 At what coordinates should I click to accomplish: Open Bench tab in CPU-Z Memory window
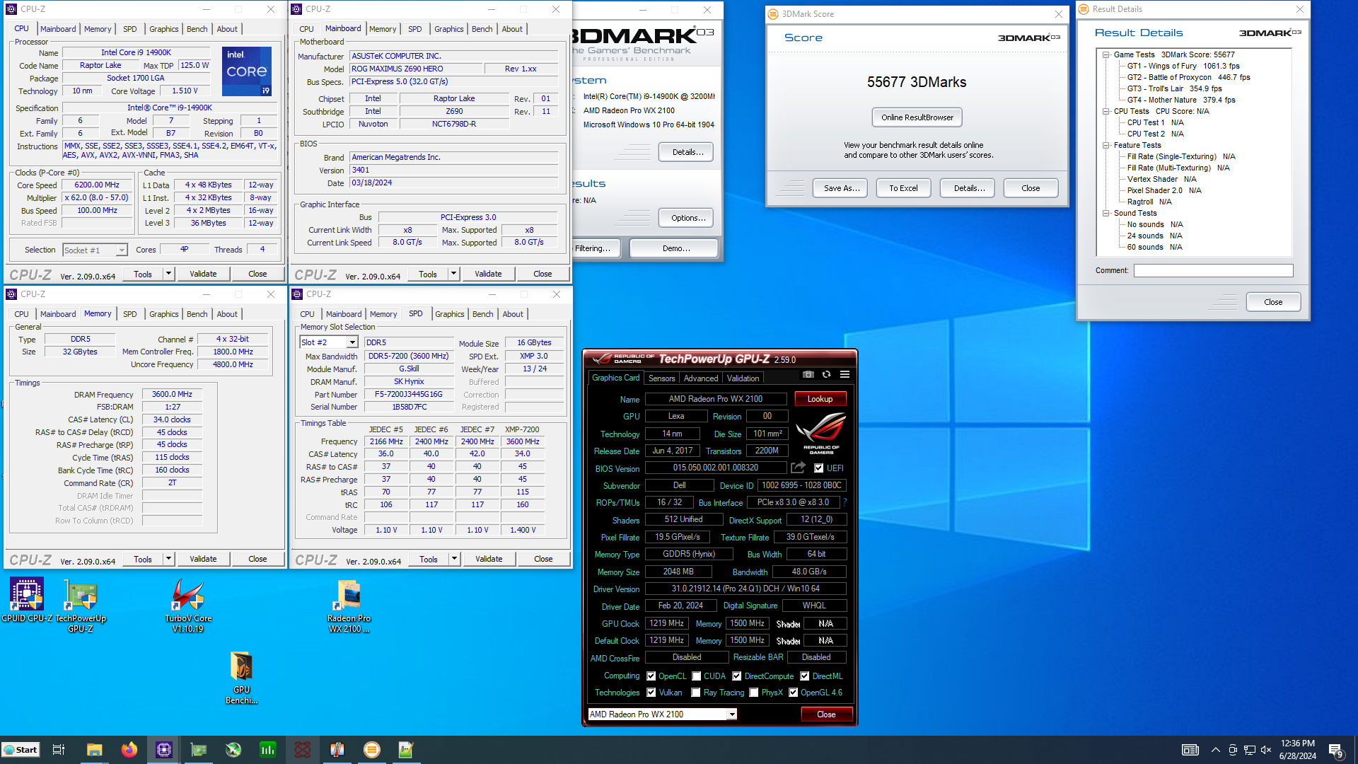click(x=197, y=314)
